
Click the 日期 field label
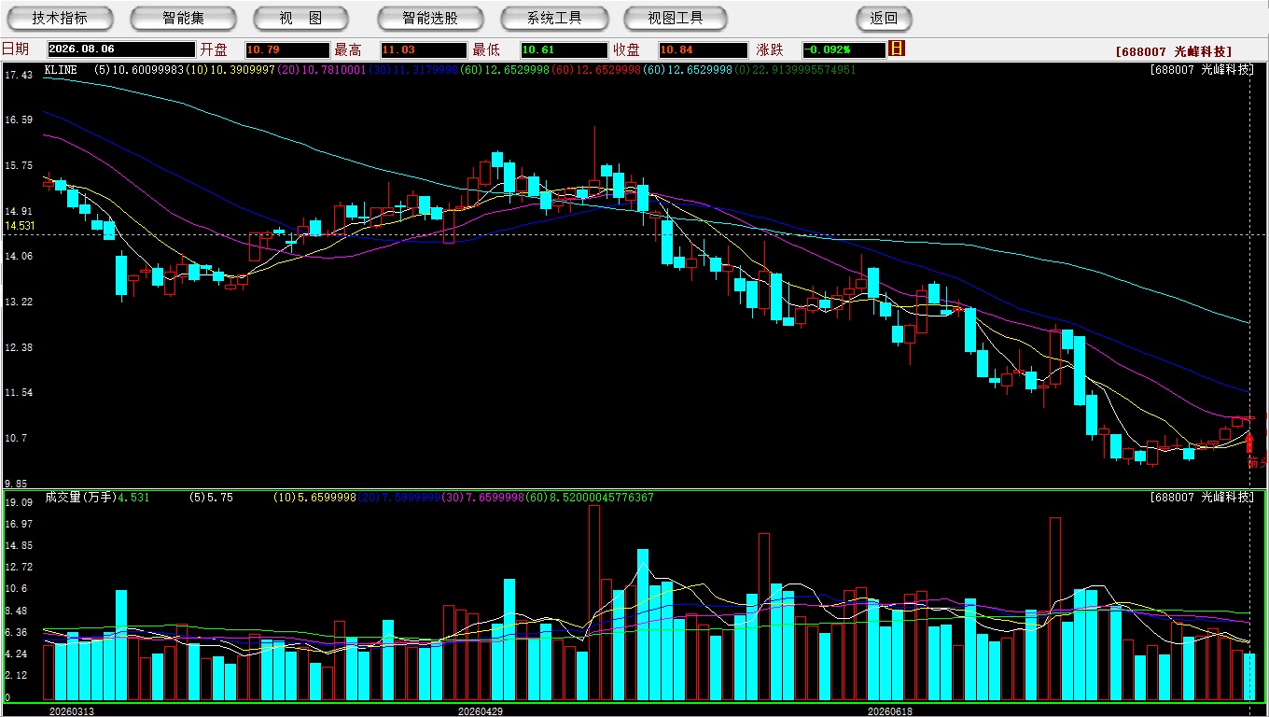tap(15, 49)
